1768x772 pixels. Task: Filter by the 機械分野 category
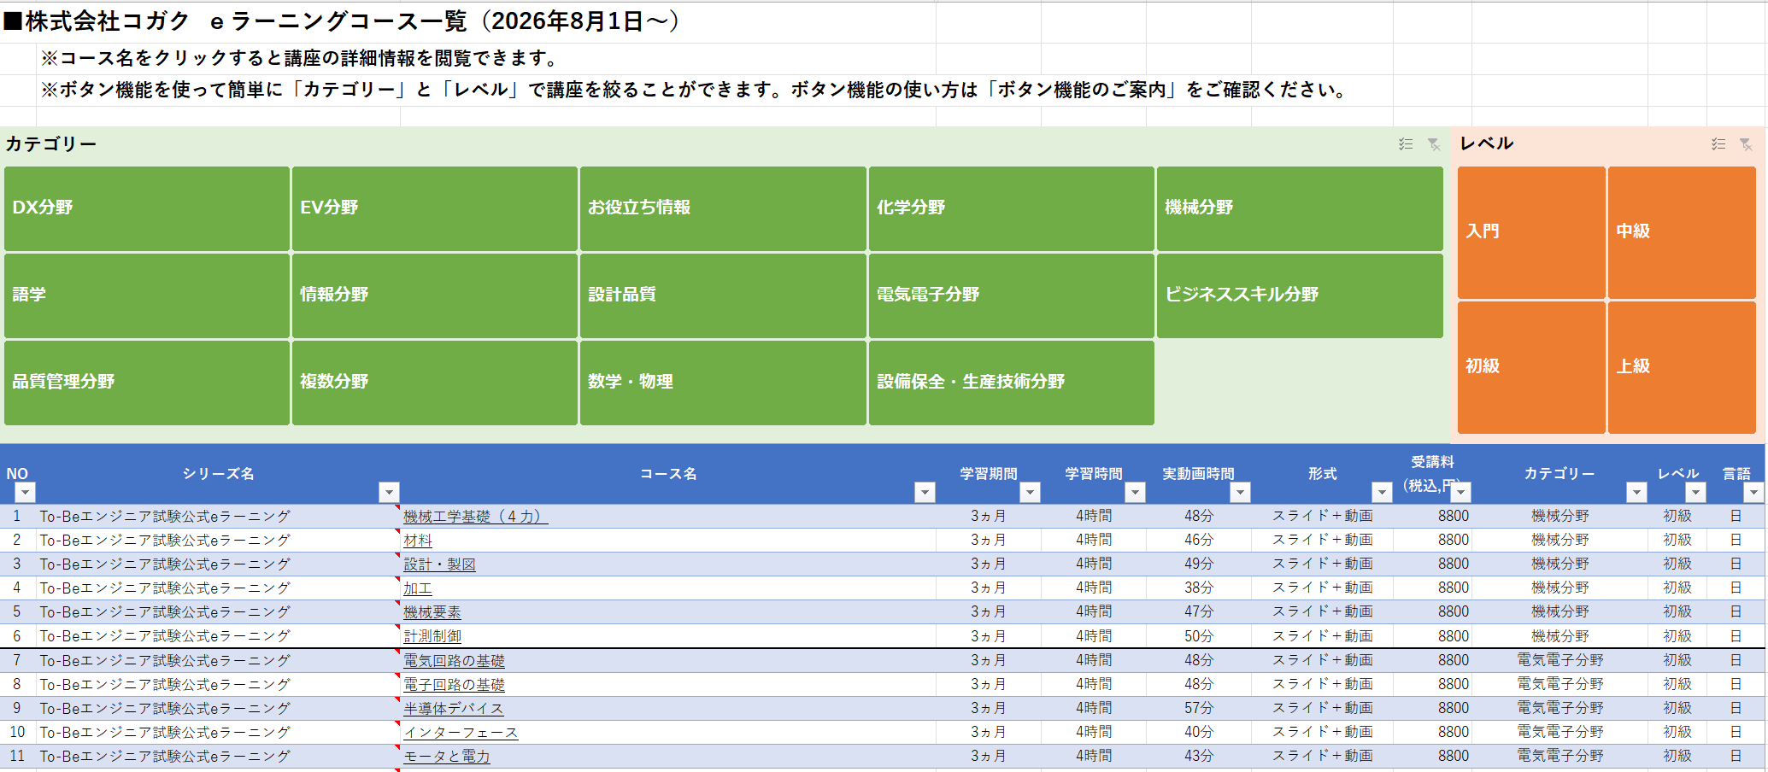point(1300,208)
